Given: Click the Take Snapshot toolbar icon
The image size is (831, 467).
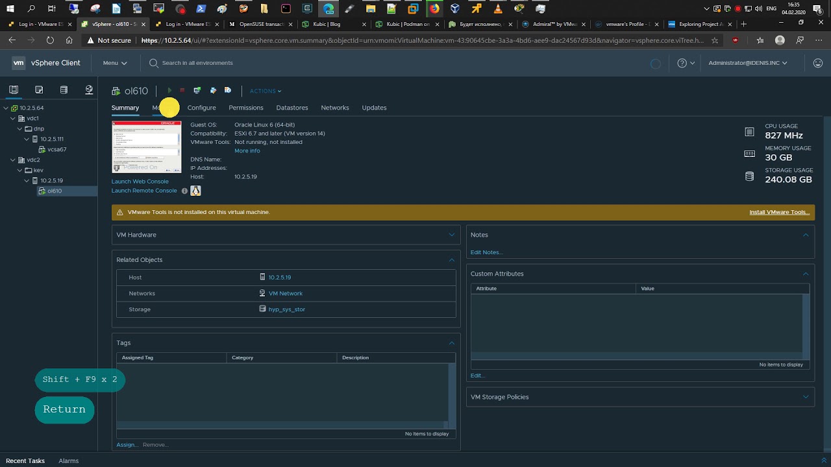Looking at the screenshot, I should pos(228,91).
